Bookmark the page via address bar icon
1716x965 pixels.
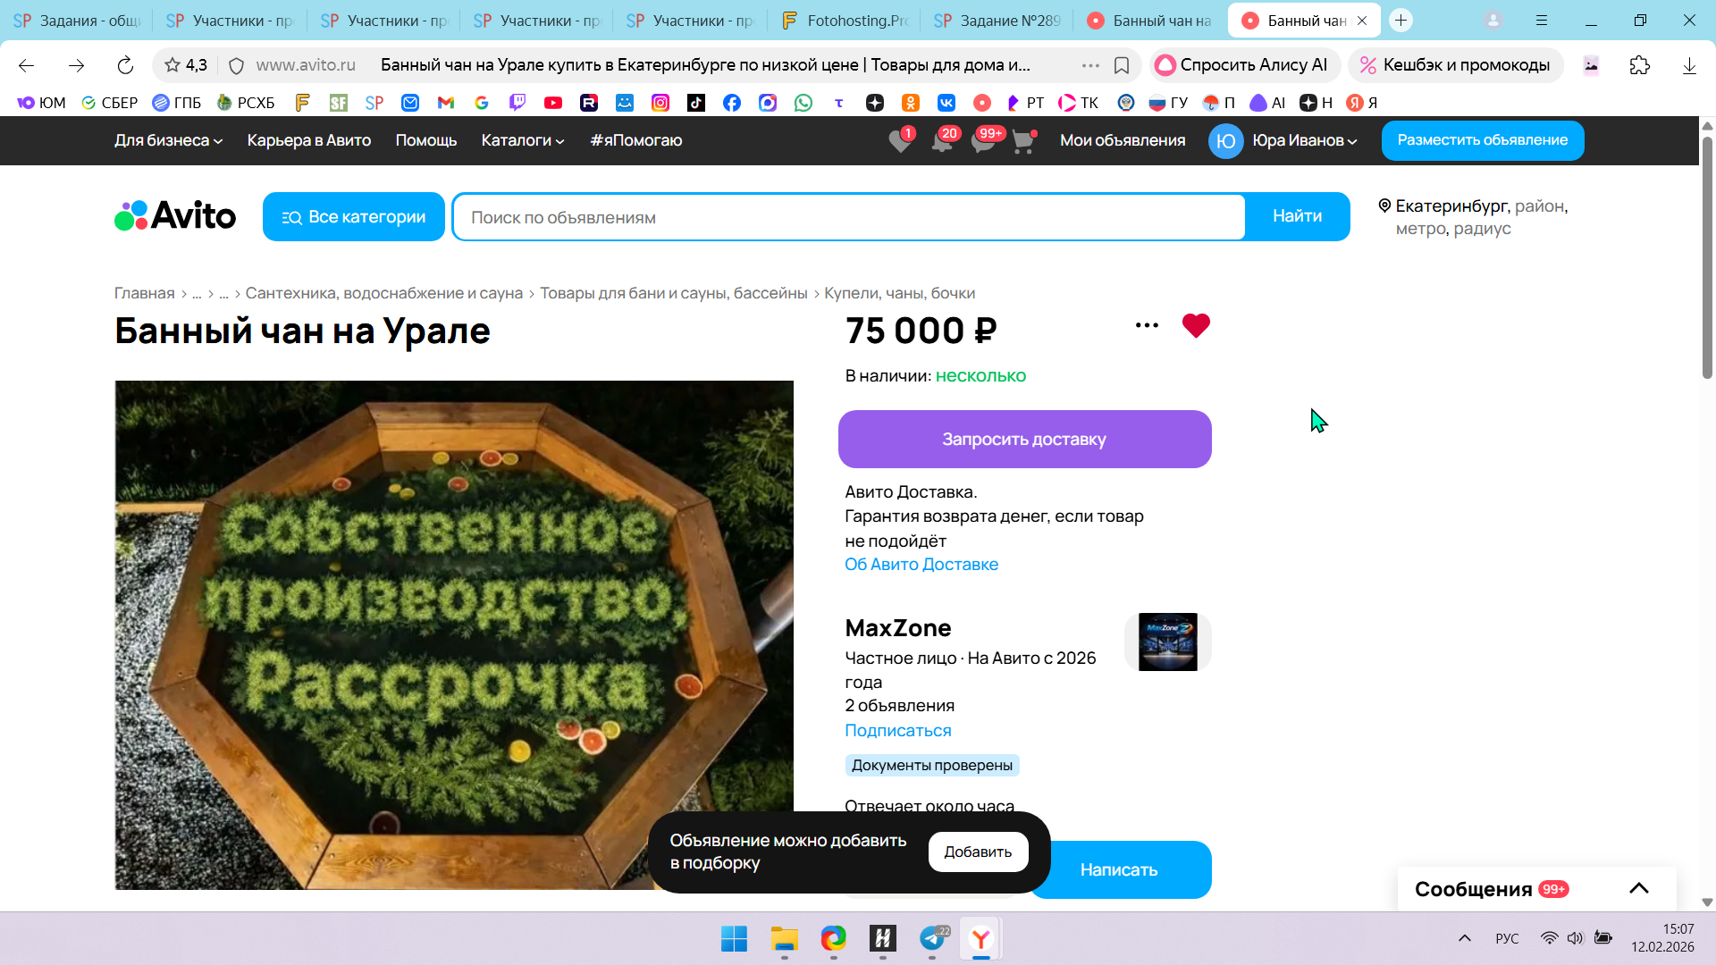coord(1122,65)
